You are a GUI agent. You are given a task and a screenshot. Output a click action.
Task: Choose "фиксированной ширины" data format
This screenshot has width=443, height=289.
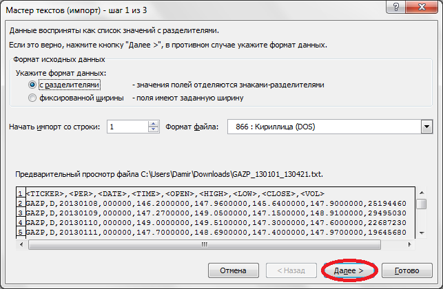click(32, 98)
